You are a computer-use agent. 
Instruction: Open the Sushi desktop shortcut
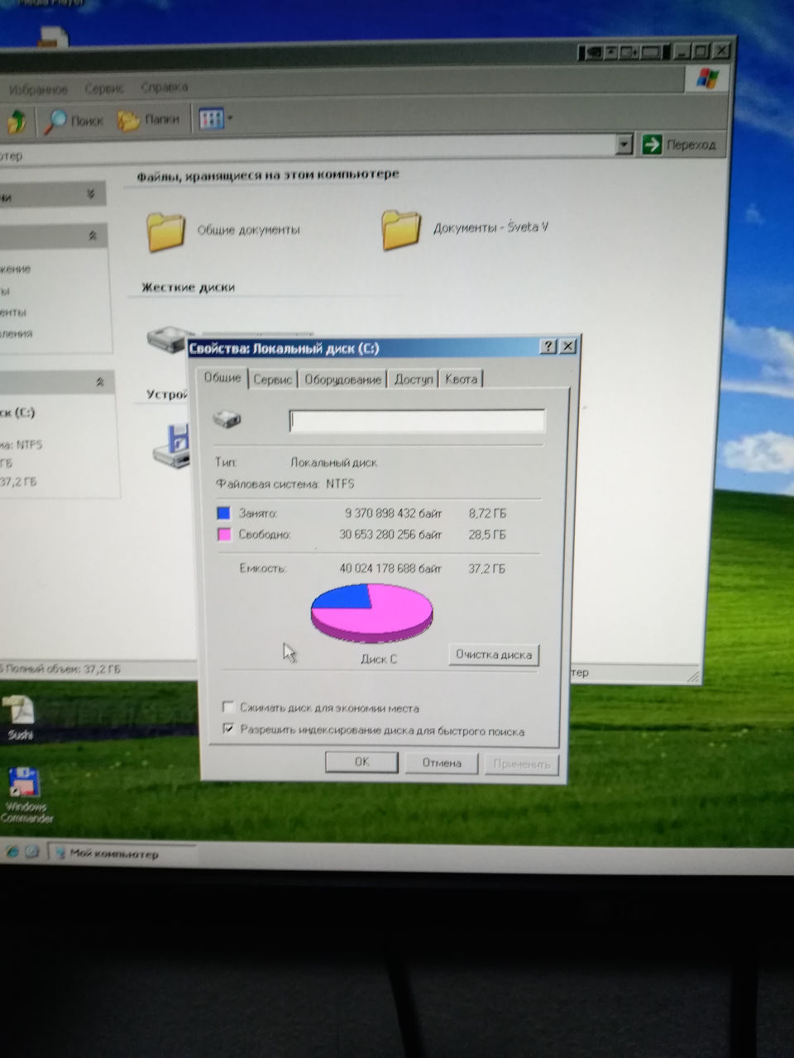click(x=20, y=717)
